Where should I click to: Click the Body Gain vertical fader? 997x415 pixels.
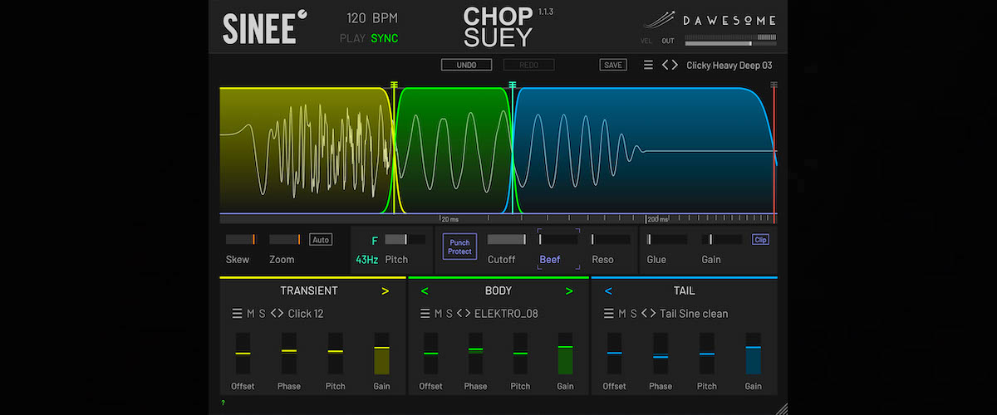pyautogui.click(x=565, y=354)
